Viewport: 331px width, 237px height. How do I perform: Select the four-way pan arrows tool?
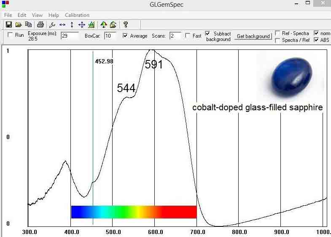click(x=82, y=25)
